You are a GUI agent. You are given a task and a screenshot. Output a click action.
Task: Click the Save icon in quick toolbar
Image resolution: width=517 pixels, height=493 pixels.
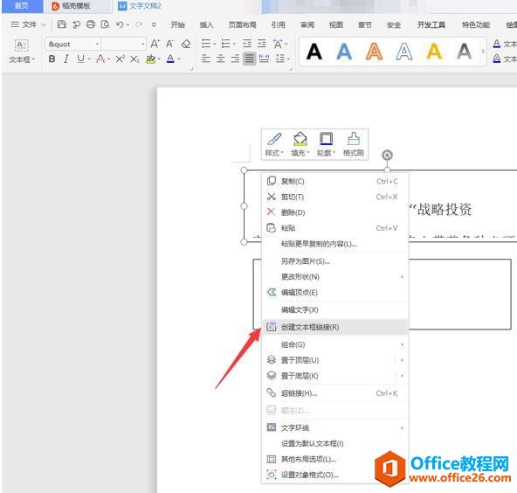click(62, 24)
